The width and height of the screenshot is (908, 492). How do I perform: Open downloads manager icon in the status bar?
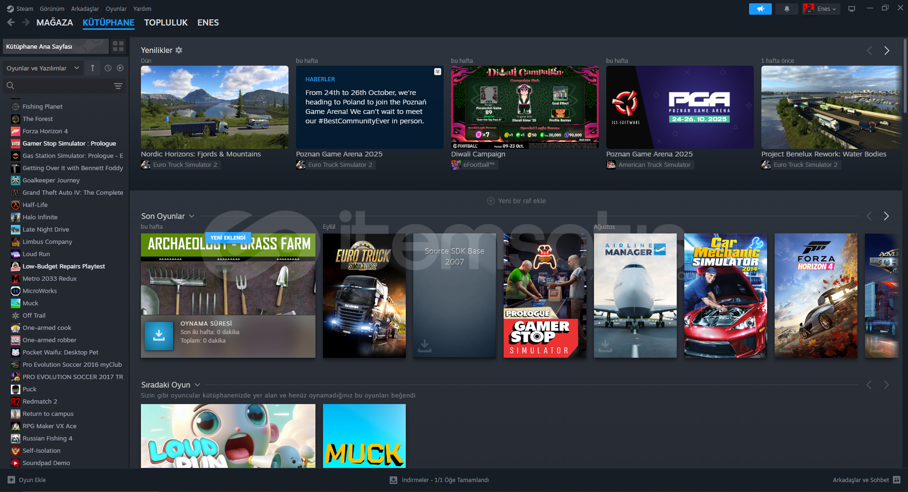[x=393, y=480]
